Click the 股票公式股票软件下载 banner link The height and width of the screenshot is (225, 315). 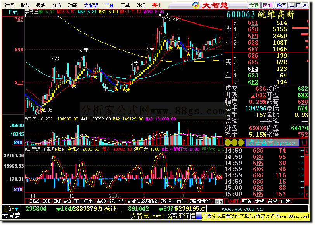256,216
